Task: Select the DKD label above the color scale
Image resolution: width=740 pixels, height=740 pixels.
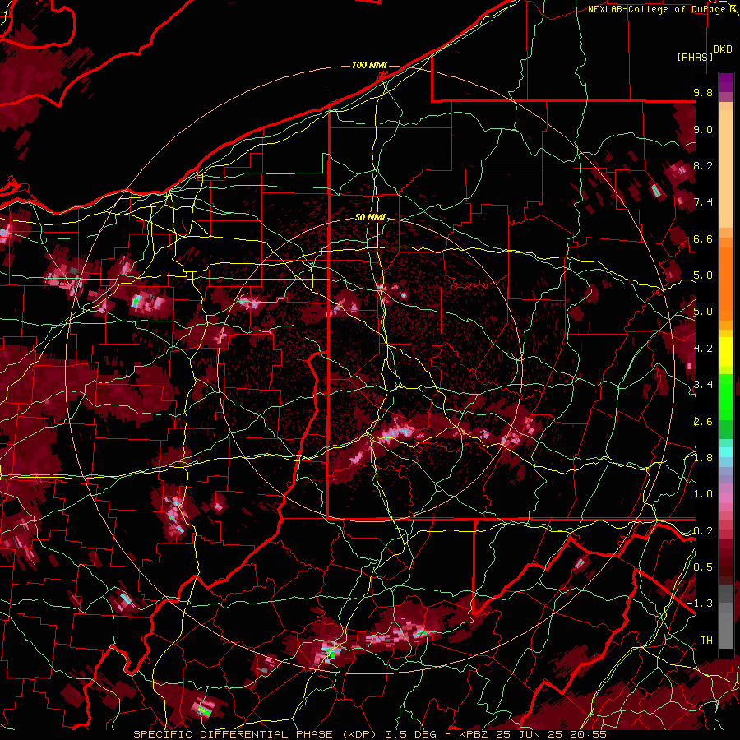Action: (x=723, y=49)
